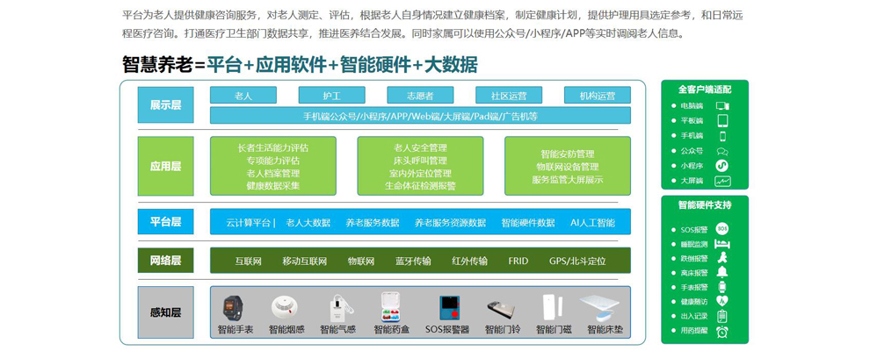Image resolution: width=870 pixels, height=351 pixels.
Task: Click the 出入记录 clipboard icon
Action: [721, 316]
